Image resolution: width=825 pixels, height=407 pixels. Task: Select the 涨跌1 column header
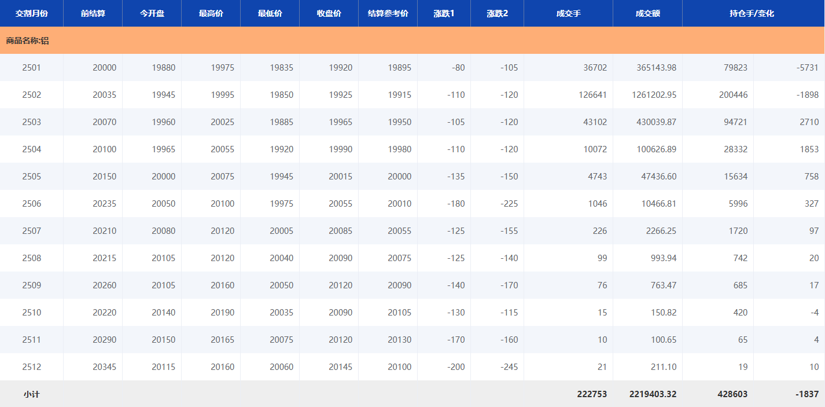pyautogui.click(x=444, y=13)
